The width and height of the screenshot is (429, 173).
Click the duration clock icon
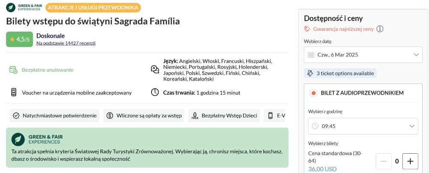155,92
